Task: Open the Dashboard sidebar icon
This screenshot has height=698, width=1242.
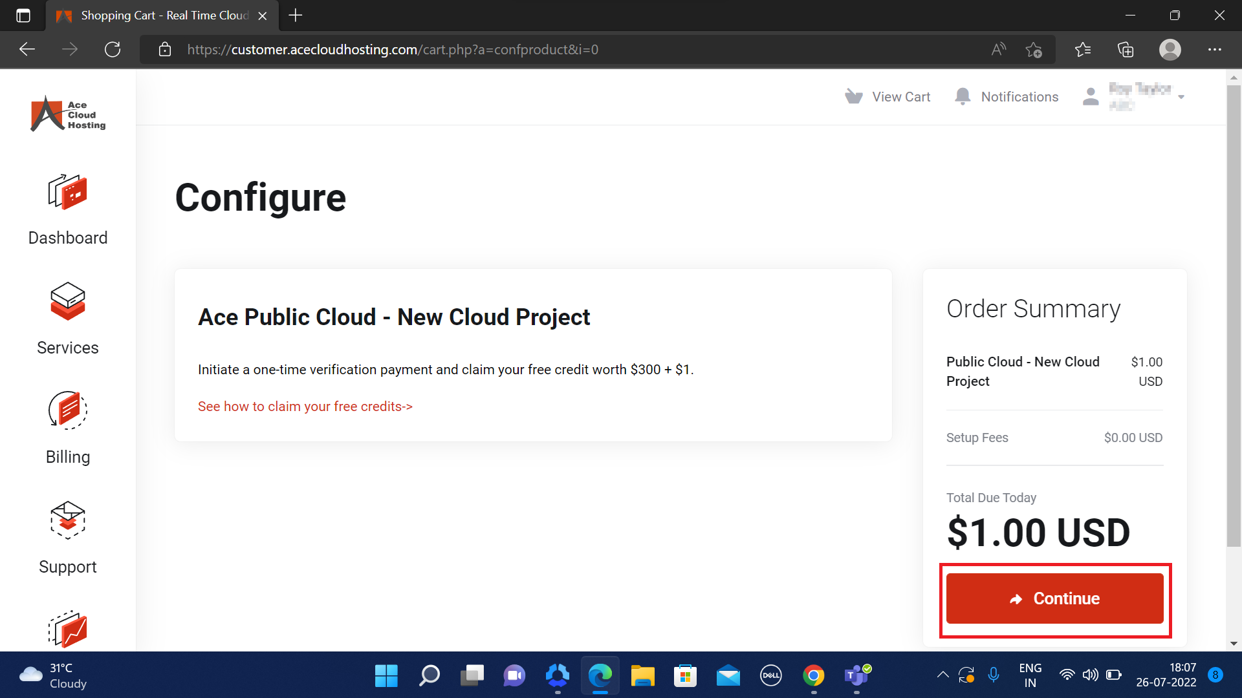Action: (67, 192)
